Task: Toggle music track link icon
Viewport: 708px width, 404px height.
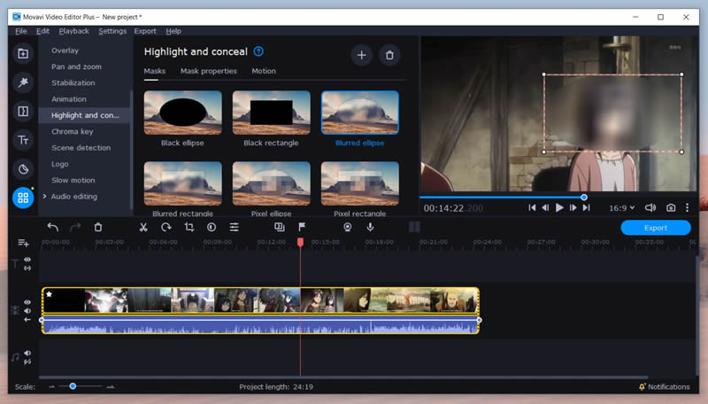Action: click(x=27, y=362)
